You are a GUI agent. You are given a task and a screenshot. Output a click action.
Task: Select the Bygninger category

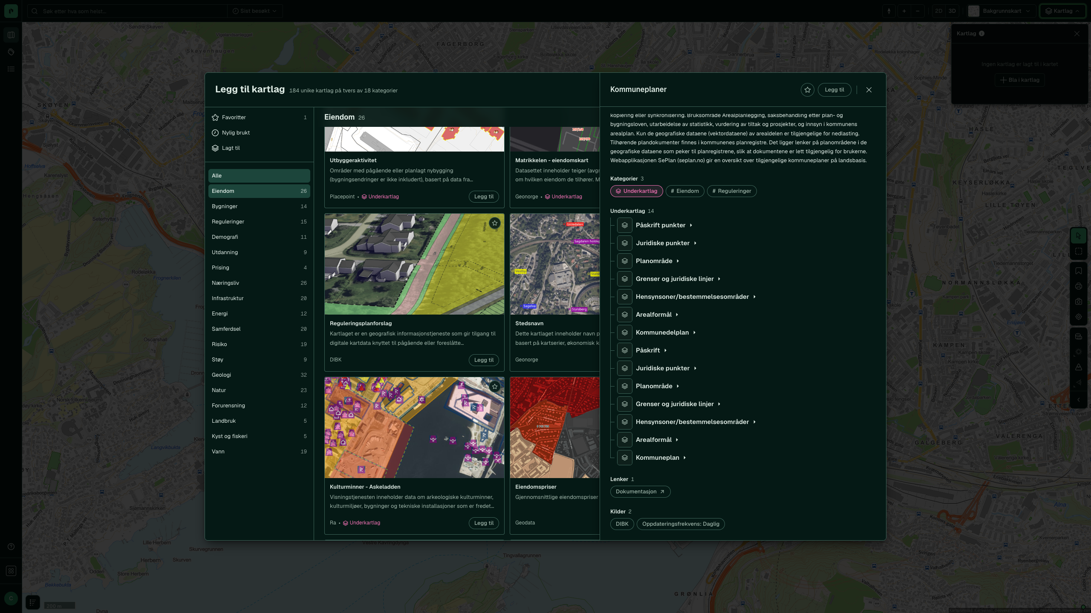[259, 206]
